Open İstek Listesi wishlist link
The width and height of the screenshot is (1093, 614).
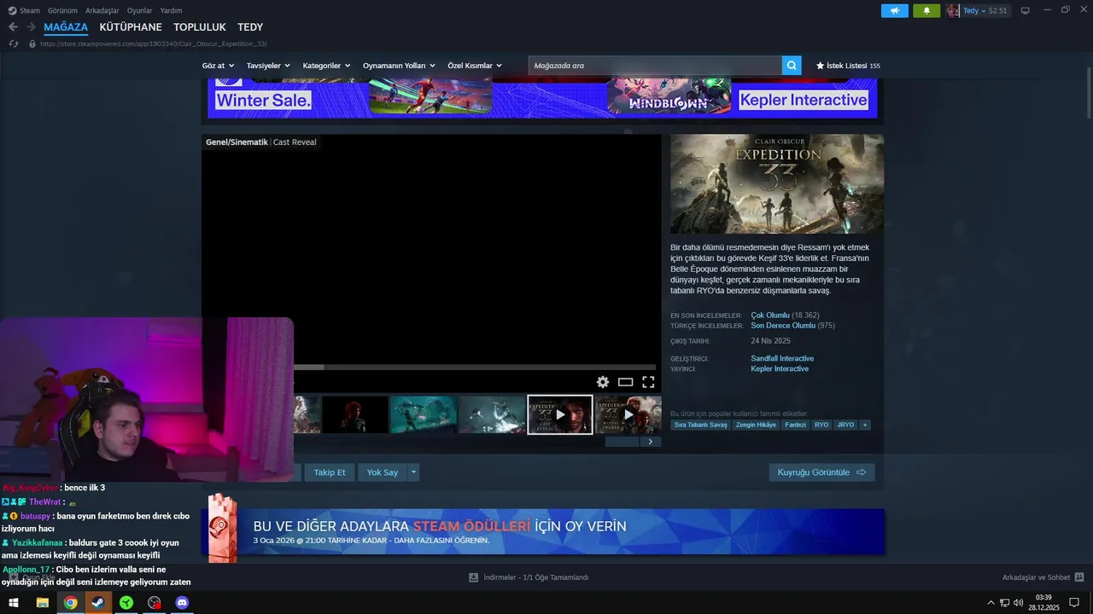pyautogui.click(x=848, y=66)
